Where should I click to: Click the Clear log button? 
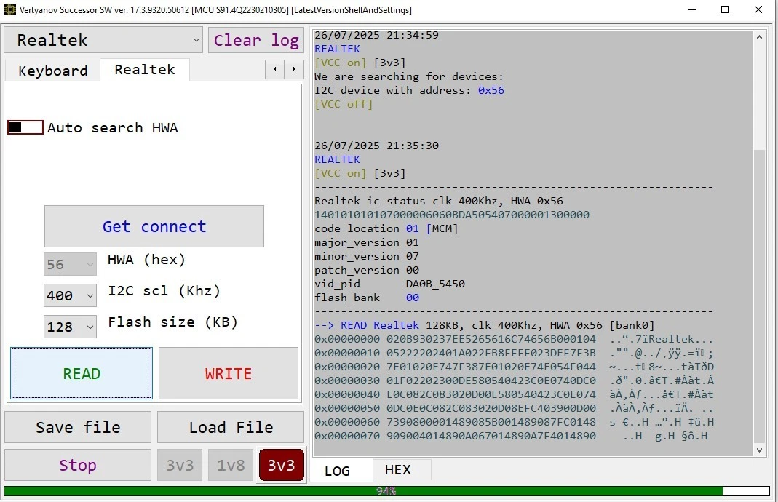pyautogui.click(x=255, y=40)
